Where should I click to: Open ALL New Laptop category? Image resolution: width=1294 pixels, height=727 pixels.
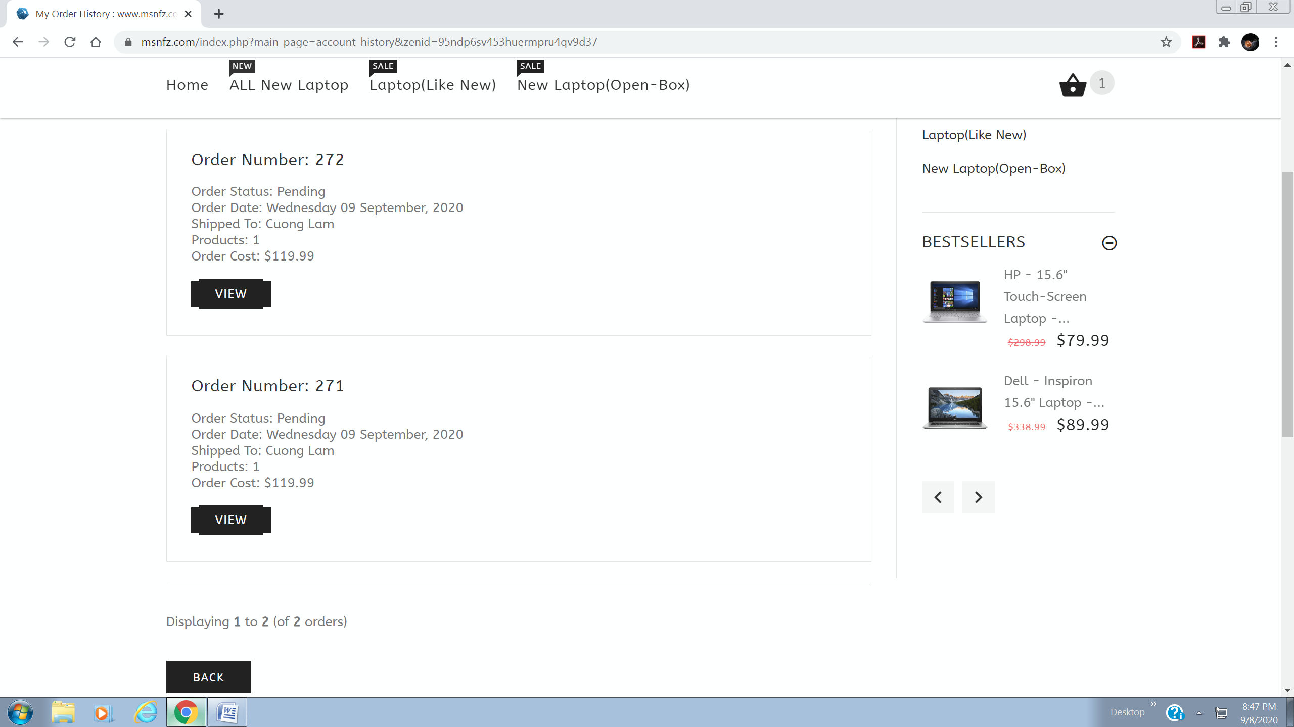tap(289, 85)
